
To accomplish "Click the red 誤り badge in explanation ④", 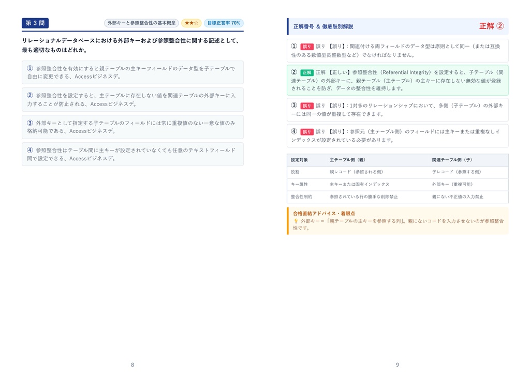I will 307,132.
